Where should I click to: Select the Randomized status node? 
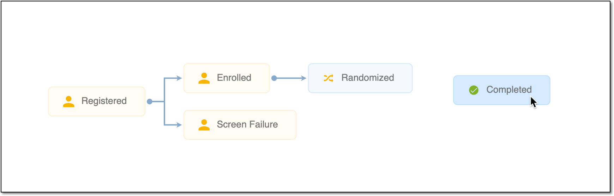click(x=360, y=78)
